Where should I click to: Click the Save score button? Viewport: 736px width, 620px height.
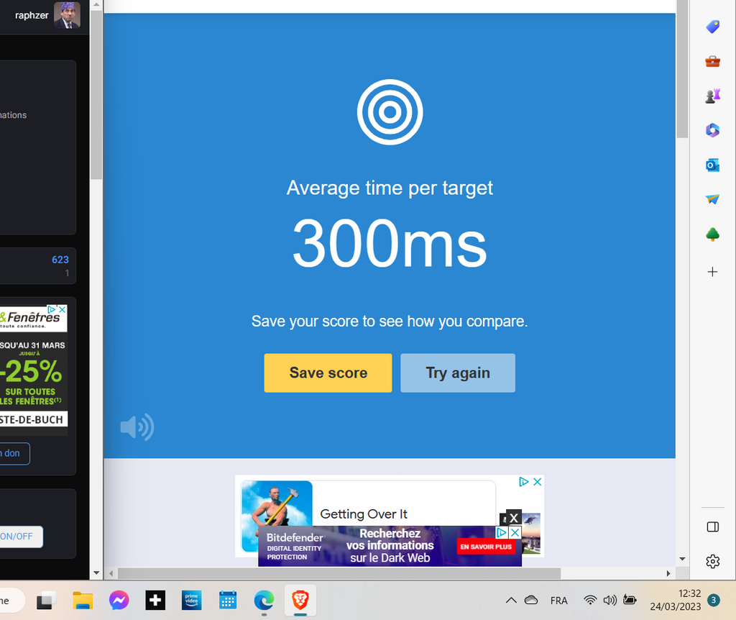328,373
